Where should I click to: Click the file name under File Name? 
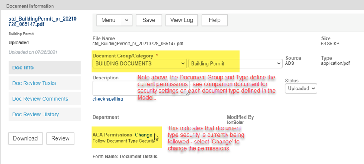tap(138, 44)
